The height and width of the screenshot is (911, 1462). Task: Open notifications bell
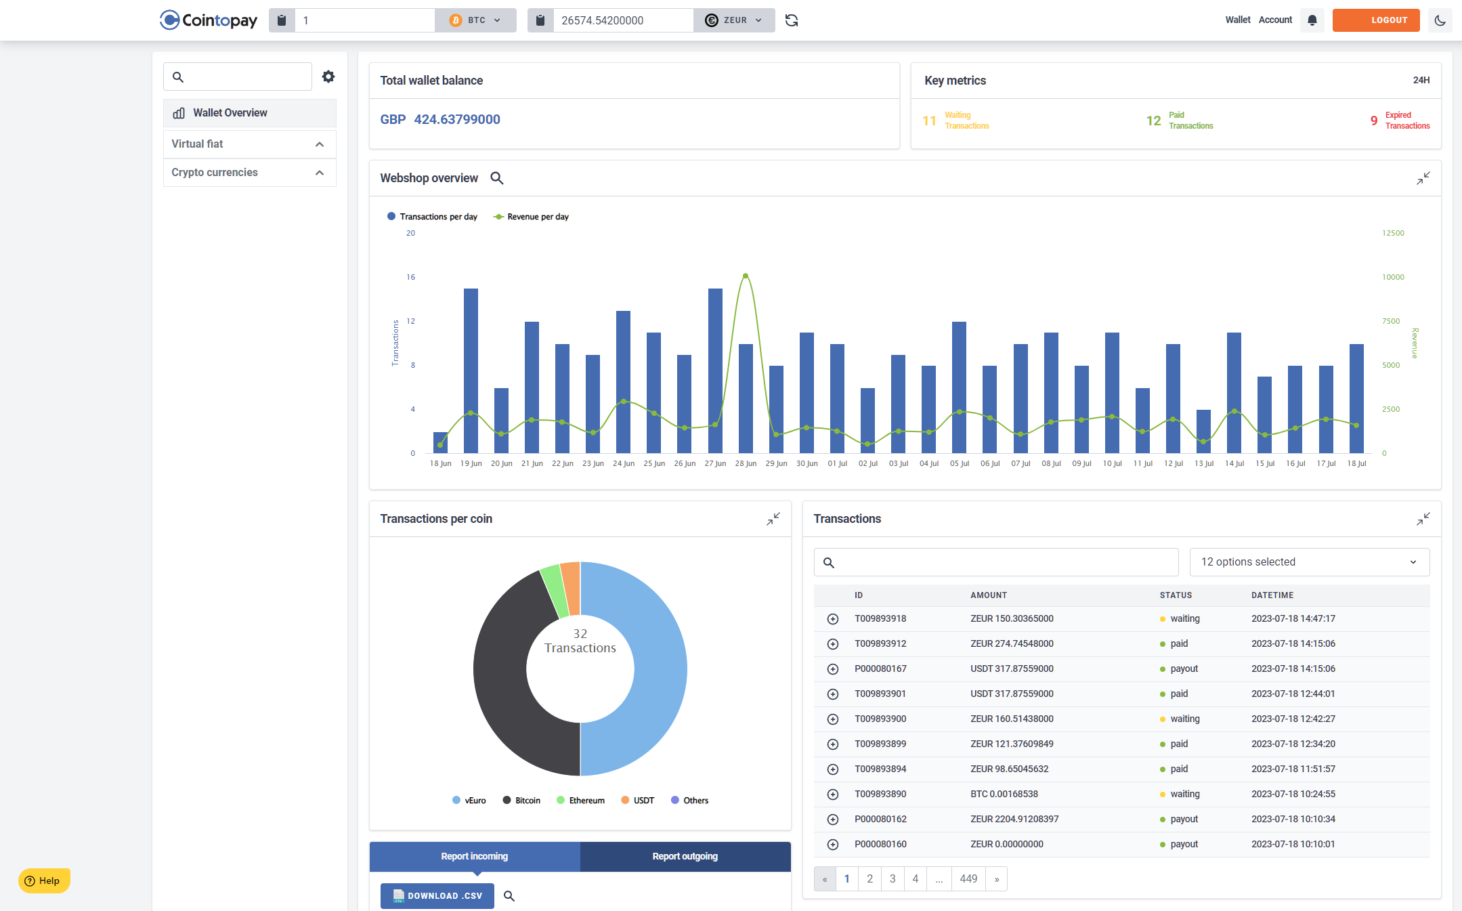(x=1312, y=20)
